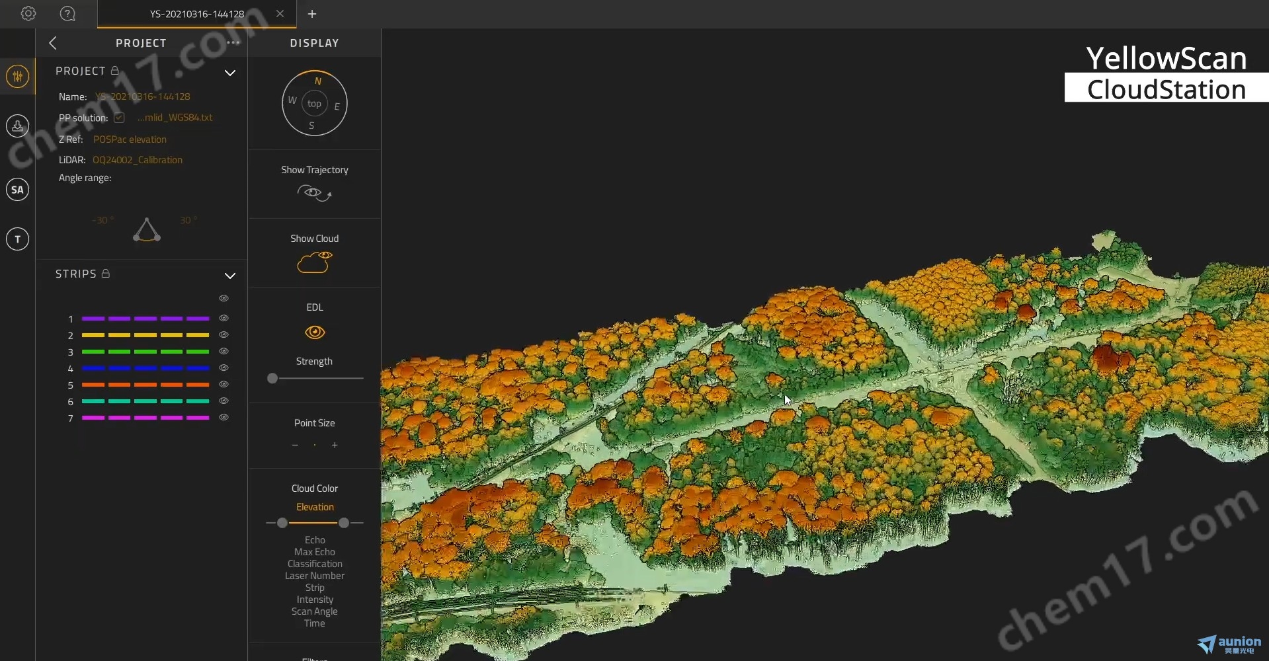This screenshot has width=1269, height=661.
Task: Open the SA sidebar module
Action: click(x=18, y=190)
